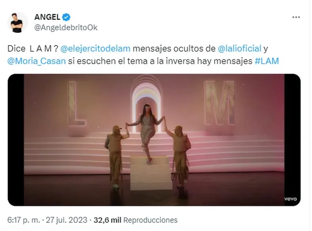Open the 32,6 mil Reproducciones count

[135, 220]
